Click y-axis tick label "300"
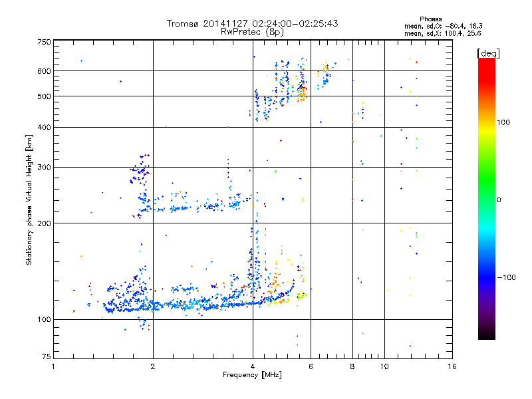 point(44,168)
